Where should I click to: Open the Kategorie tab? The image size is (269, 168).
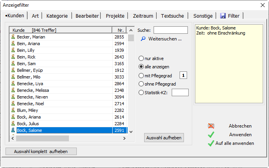click(x=57, y=16)
